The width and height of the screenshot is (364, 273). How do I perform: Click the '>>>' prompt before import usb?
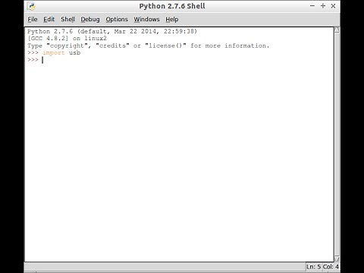click(x=33, y=52)
